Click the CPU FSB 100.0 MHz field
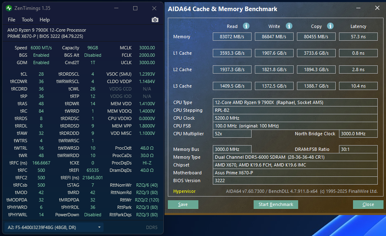The width and height of the screenshot is (386, 236). click(295, 126)
